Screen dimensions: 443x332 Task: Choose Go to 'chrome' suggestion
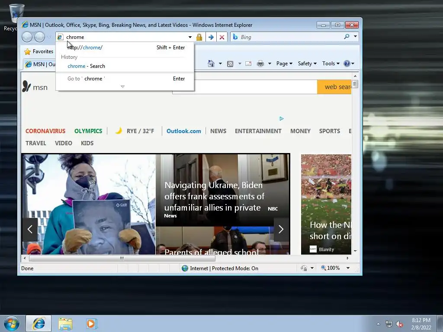coord(125,79)
